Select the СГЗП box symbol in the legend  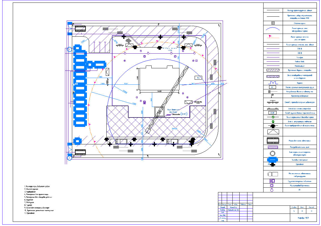(272, 113)
